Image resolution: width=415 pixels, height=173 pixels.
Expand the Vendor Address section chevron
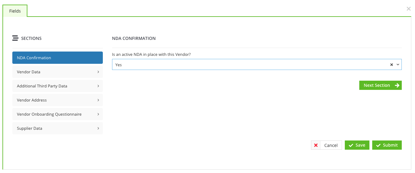point(98,100)
